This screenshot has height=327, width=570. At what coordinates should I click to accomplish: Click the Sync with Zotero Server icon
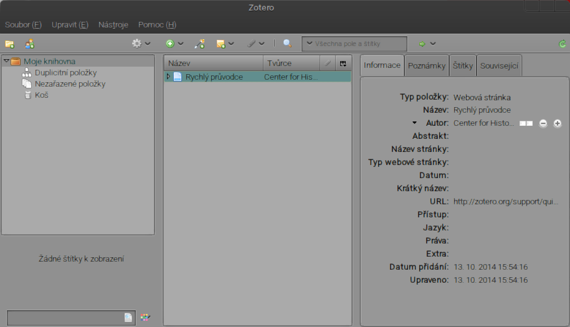562,44
